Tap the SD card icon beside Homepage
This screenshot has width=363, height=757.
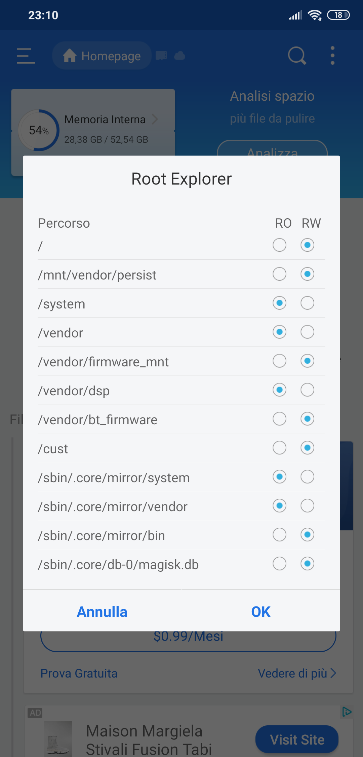161,56
